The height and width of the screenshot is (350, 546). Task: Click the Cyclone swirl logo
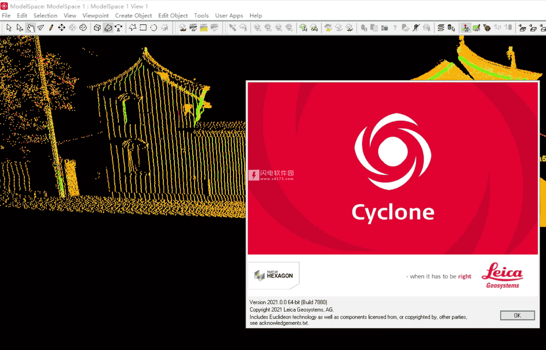click(393, 152)
